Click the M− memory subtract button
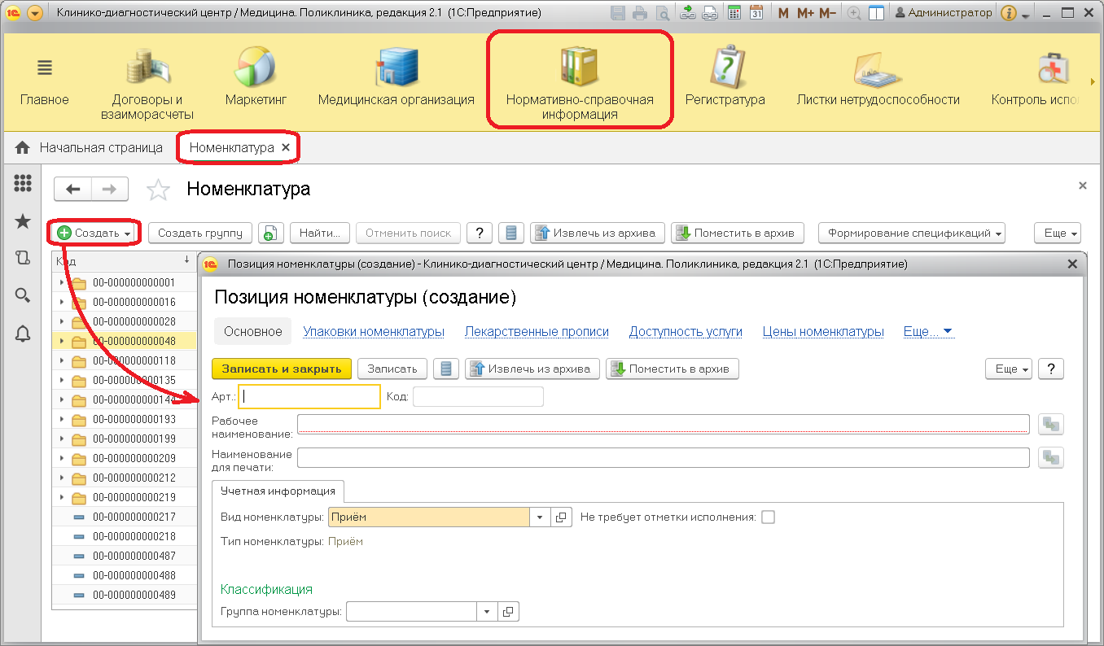The width and height of the screenshot is (1104, 646). click(827, 13)
